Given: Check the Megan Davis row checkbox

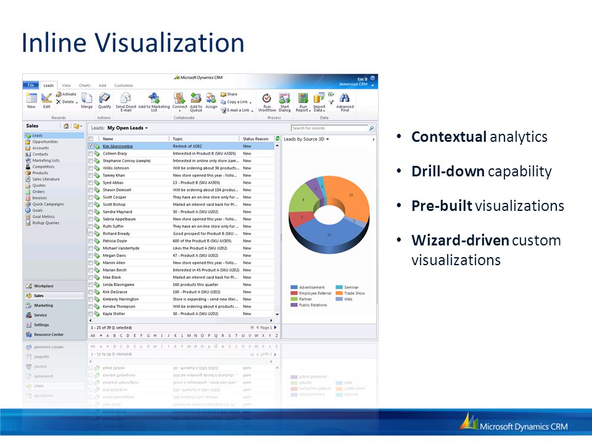Looking at the screenshot, I should click(91, 255).
